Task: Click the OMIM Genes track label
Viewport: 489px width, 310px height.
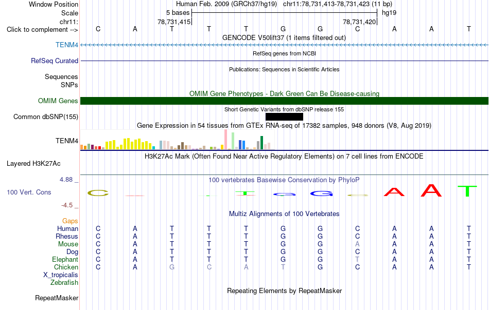Action: point(58,101)
